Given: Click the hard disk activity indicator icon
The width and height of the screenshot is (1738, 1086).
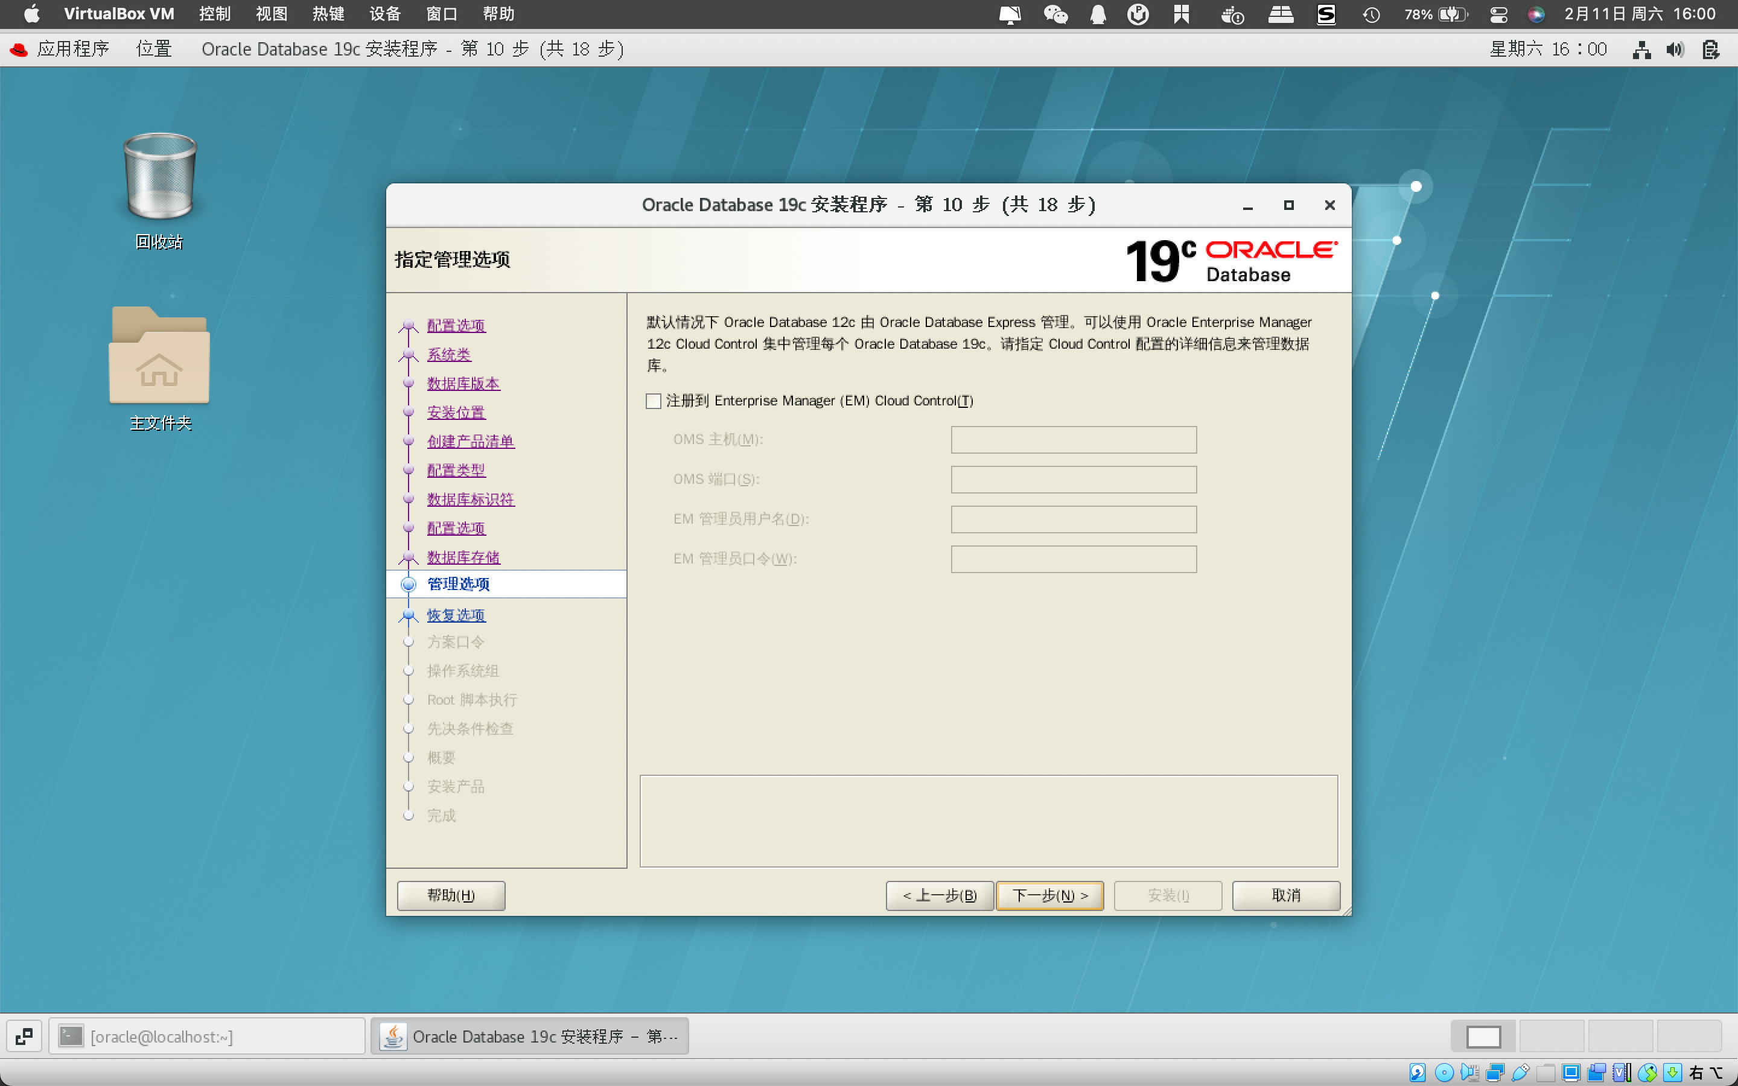Looking at the screenshot, I should pyautogui.click(x=1417, y=1072).
